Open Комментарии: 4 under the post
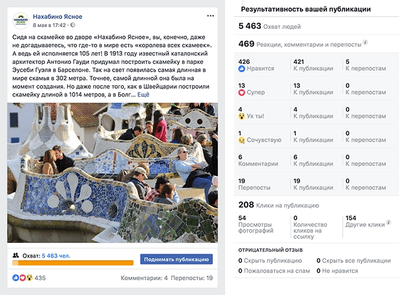Image resolution: width=408 pixels, height=295 pixels. [x=144, y=278]
